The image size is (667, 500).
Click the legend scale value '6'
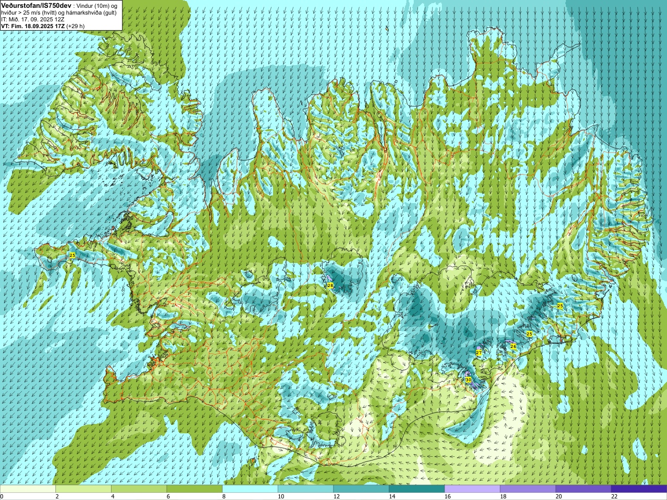pos(168,496)
